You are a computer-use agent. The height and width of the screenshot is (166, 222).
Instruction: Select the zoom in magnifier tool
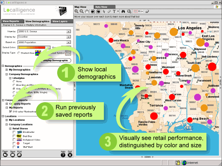pos(77,11)
